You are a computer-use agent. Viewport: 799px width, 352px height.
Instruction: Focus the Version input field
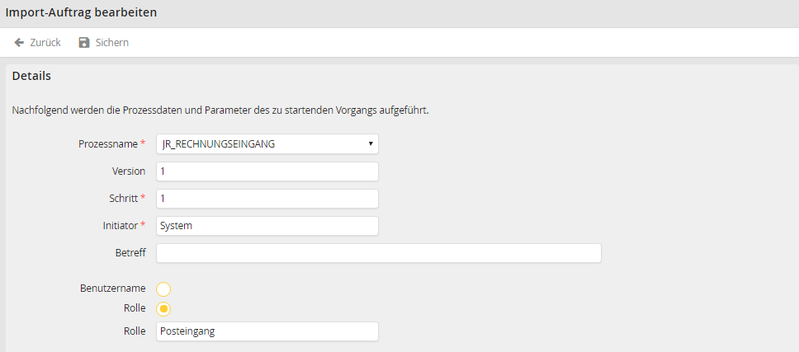(x=267, y=171)
